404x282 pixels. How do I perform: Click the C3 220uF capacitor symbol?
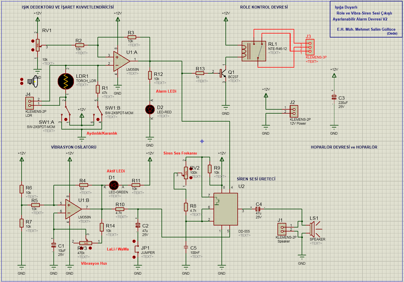point(334,97)
